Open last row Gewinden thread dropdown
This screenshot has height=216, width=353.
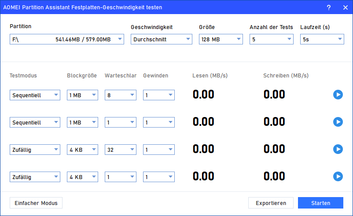(159, 177)
